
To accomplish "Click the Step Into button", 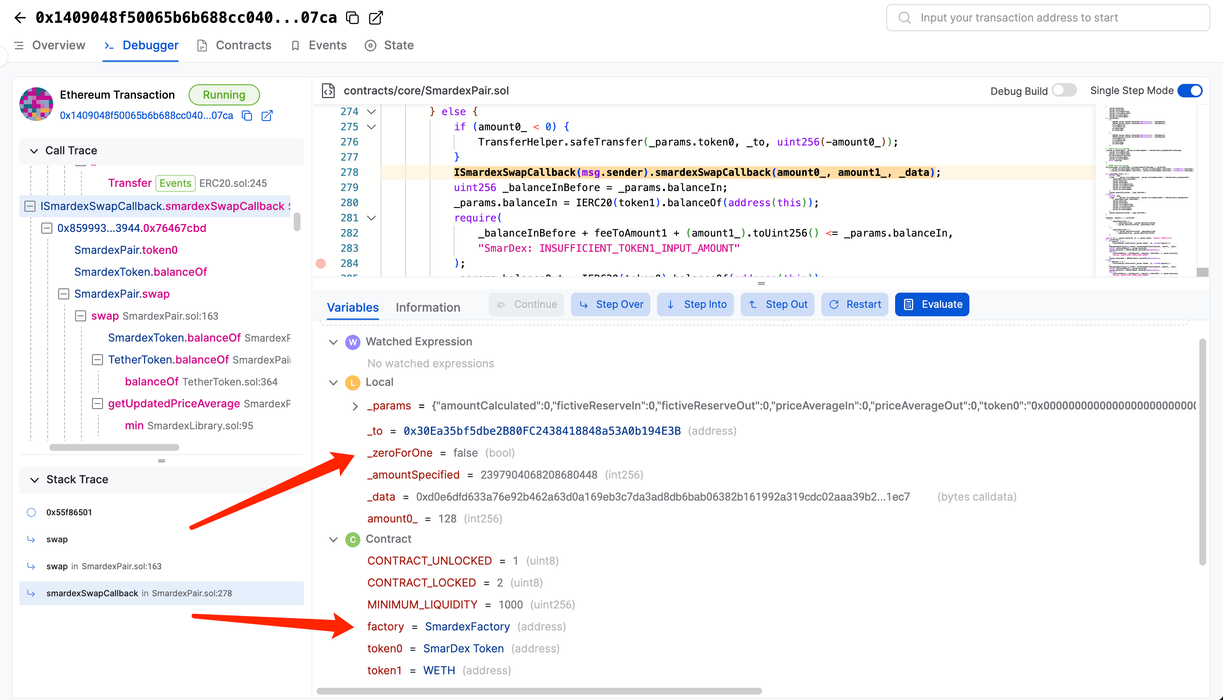I will pos(695,304).
